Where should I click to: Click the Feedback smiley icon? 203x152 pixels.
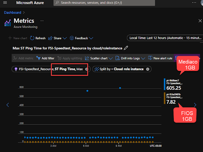(x=72, y=38)
